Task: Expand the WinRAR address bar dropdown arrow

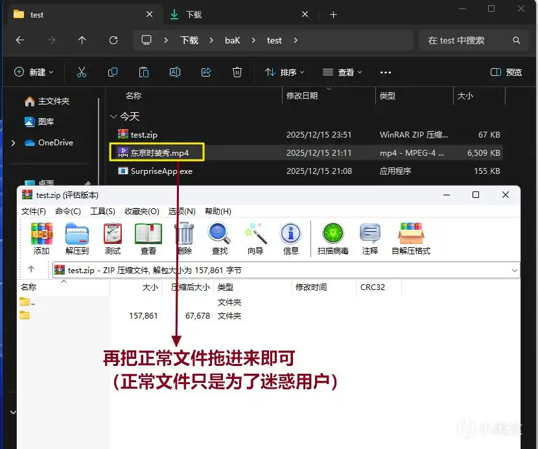Action: pos(515,269)
